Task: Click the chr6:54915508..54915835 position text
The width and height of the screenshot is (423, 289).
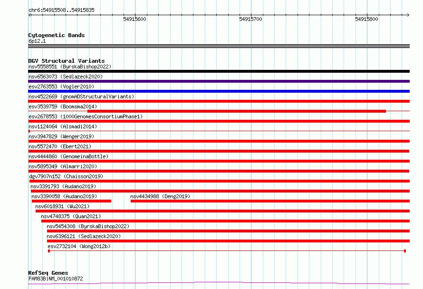Action: (x=61, y=10)
